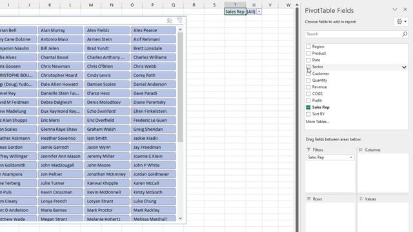
Task: Check the Date field
Action: tap(308, 60)
